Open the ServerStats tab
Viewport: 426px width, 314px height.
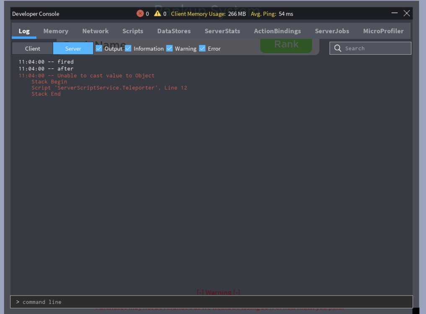(x=222, y=31)
